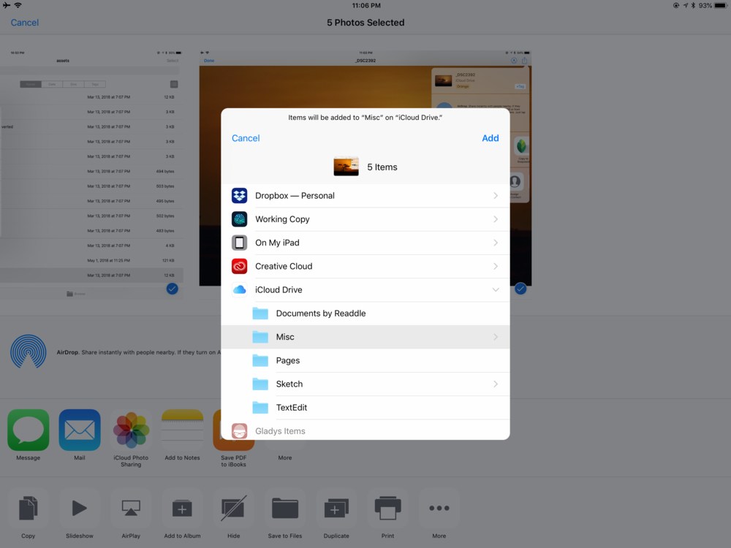This screenshot has width=731, height=548.
Task: Tap the Message share icon
Action: (28, 430)
